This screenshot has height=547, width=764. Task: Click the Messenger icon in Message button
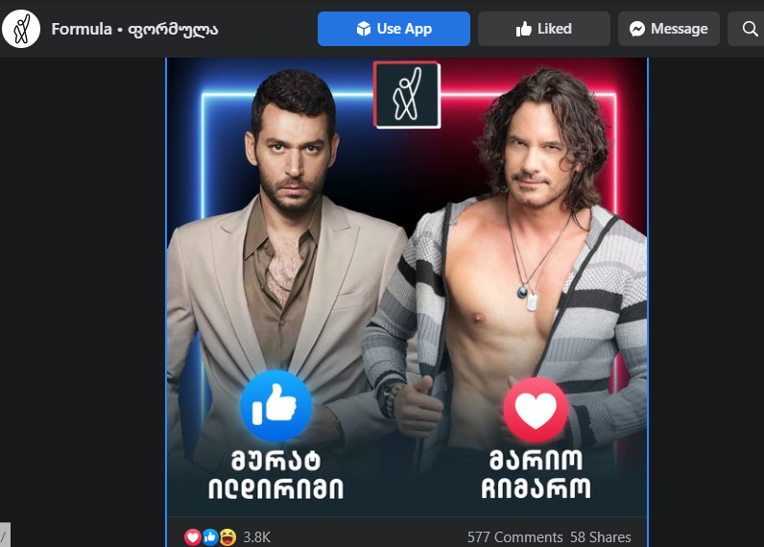637,29
